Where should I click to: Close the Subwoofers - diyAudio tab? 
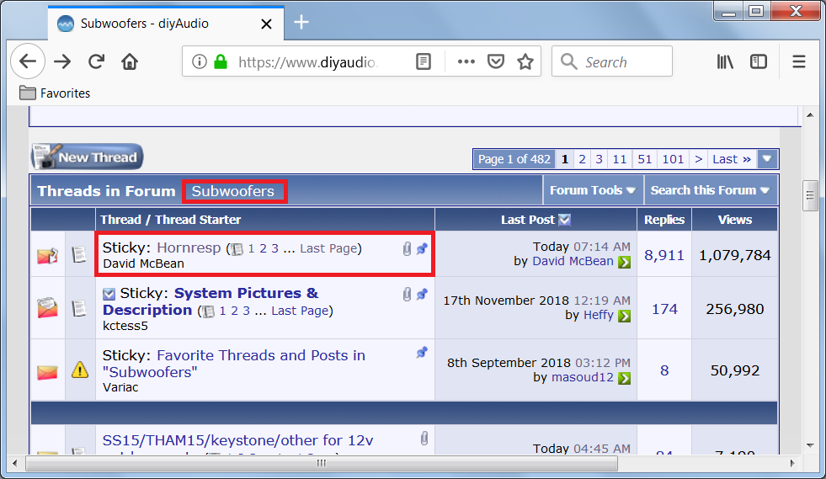point(267,24)
